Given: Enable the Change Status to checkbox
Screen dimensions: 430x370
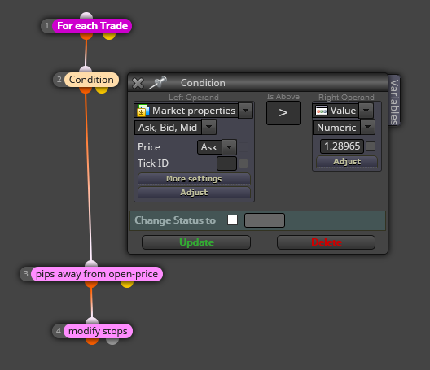Looking at the screenshot, I should click(232, 220).
